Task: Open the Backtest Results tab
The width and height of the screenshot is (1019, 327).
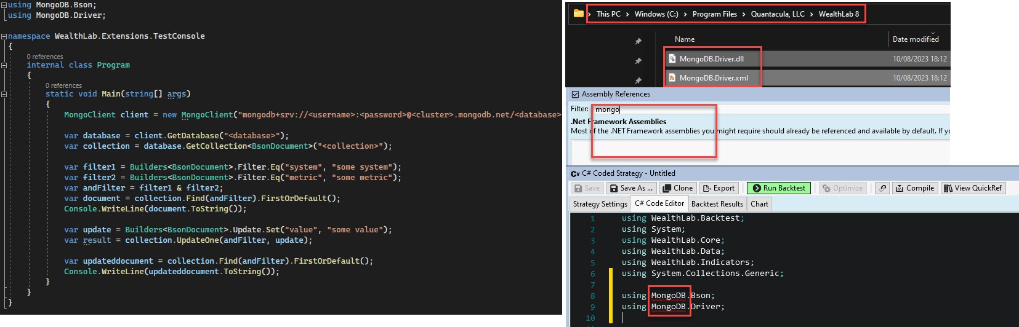Action: click(717, 204)
